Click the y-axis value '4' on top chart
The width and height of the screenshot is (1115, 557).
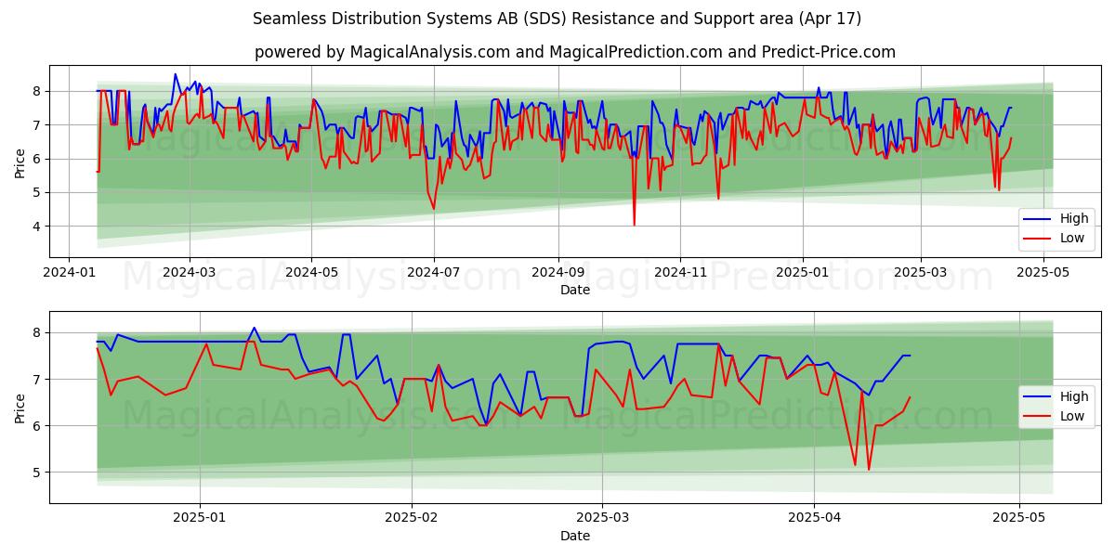pyautogui.click(x=37, y=227)
